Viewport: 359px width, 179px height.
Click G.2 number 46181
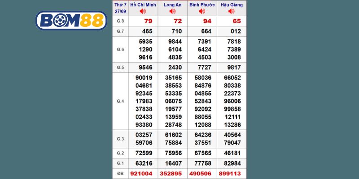coord(232,153)
